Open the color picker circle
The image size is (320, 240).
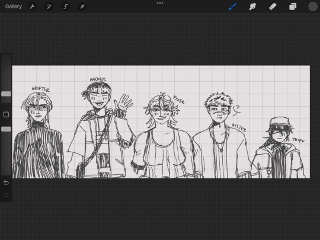313,7
